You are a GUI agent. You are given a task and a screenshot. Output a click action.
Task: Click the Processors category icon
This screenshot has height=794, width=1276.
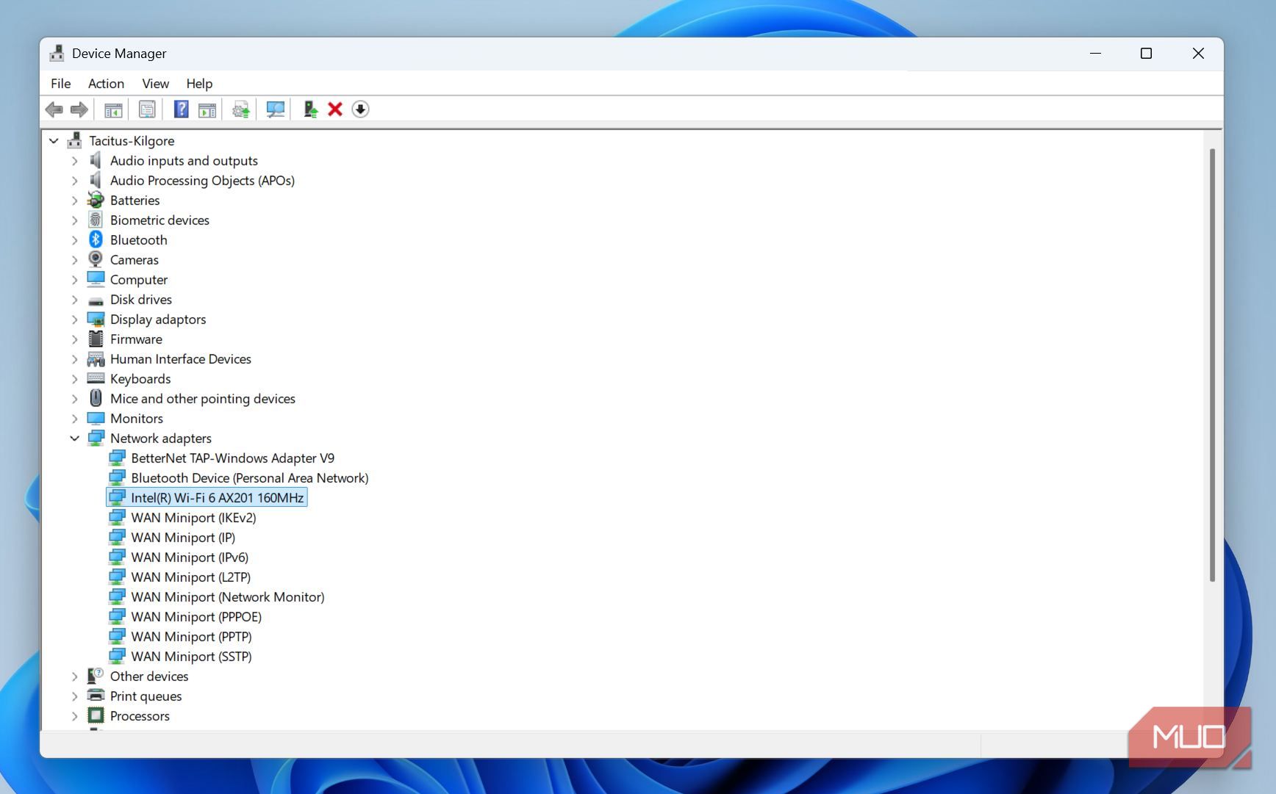click(96, 715)
